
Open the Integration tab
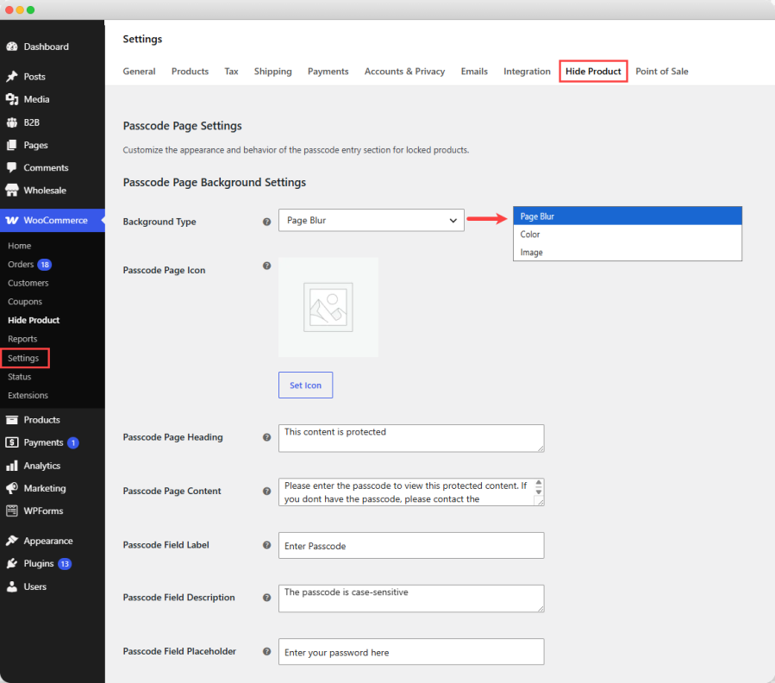coord(527,72)
